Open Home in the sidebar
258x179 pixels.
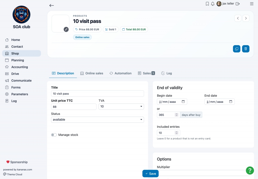tap(21, 40)
